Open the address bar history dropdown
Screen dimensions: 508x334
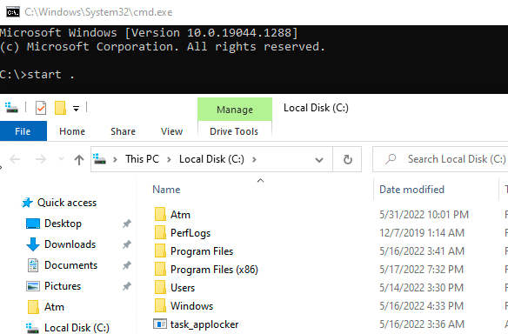point(319,159)
